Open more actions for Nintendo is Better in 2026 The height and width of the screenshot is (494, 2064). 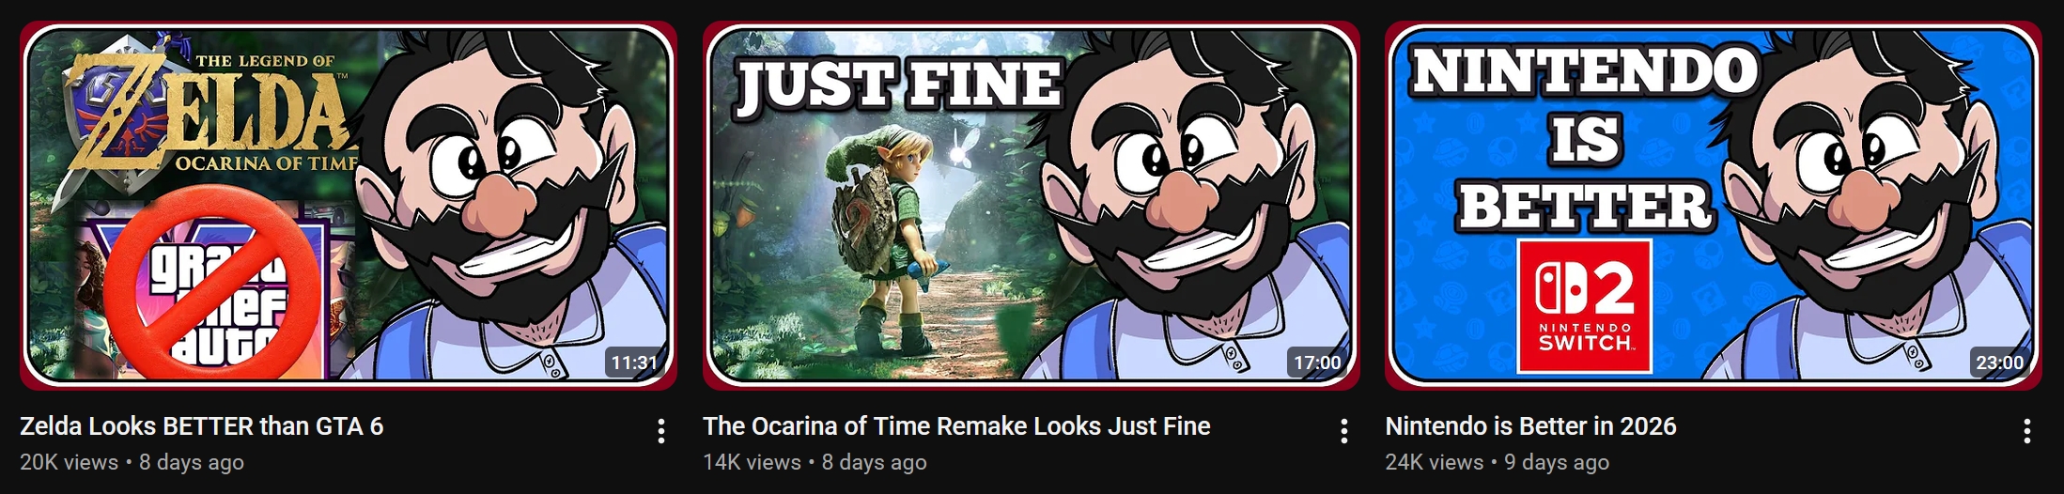[x=2026, y=431]
